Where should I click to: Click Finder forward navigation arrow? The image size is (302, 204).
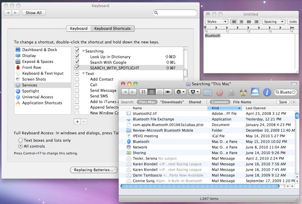click(x=133, y=92)
